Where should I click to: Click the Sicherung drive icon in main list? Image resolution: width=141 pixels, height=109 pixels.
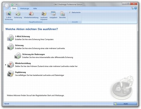[10, 47]
